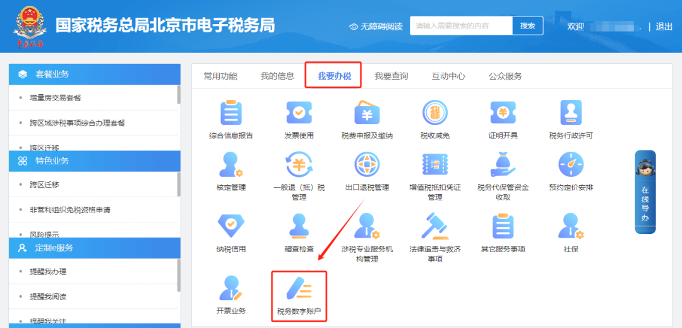Open 纳税信用 icon
The height and width of the screenshot is (328, 682).
tap(231, 226)
